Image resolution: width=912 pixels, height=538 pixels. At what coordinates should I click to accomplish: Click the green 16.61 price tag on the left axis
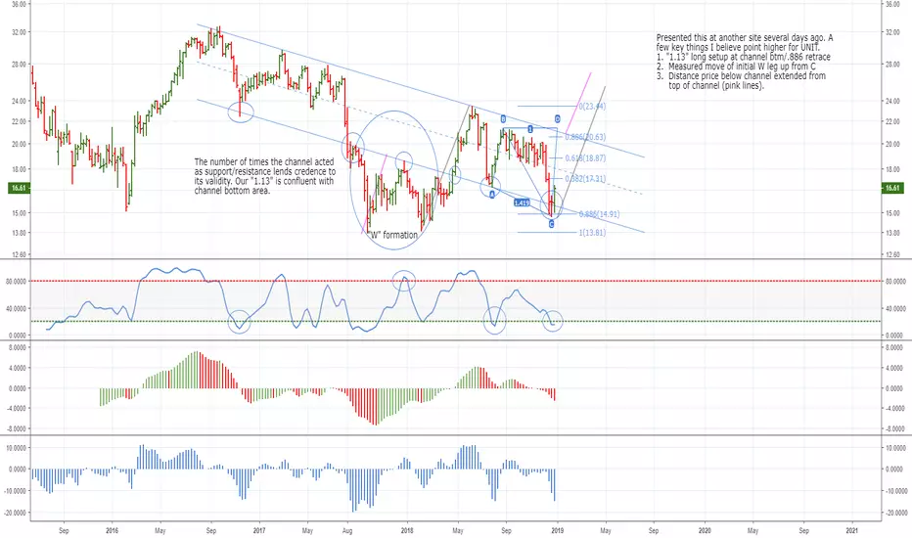19,188
